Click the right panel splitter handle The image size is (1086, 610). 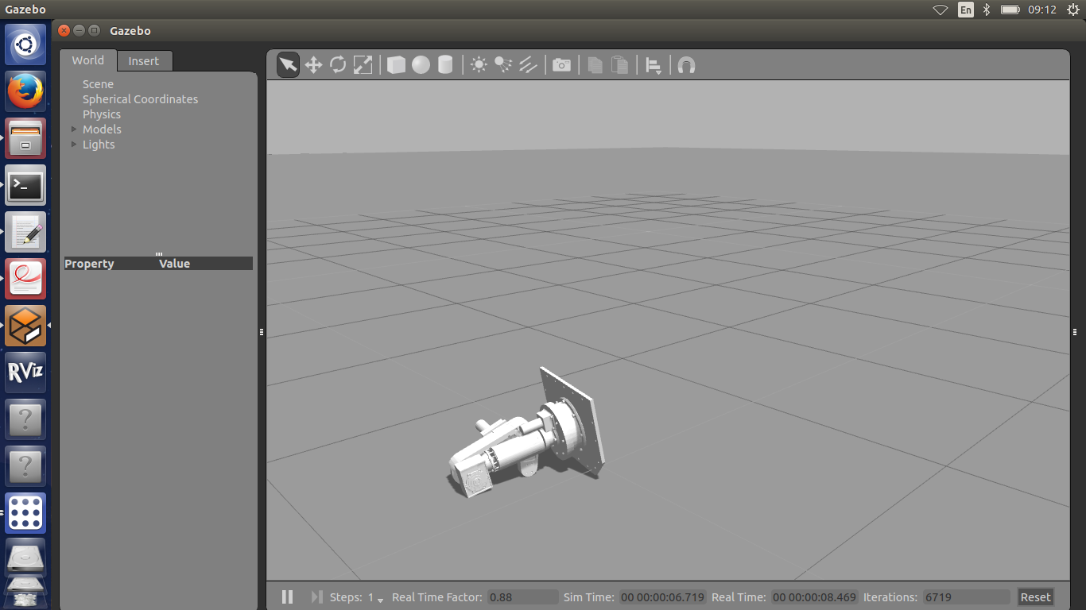1075,332
